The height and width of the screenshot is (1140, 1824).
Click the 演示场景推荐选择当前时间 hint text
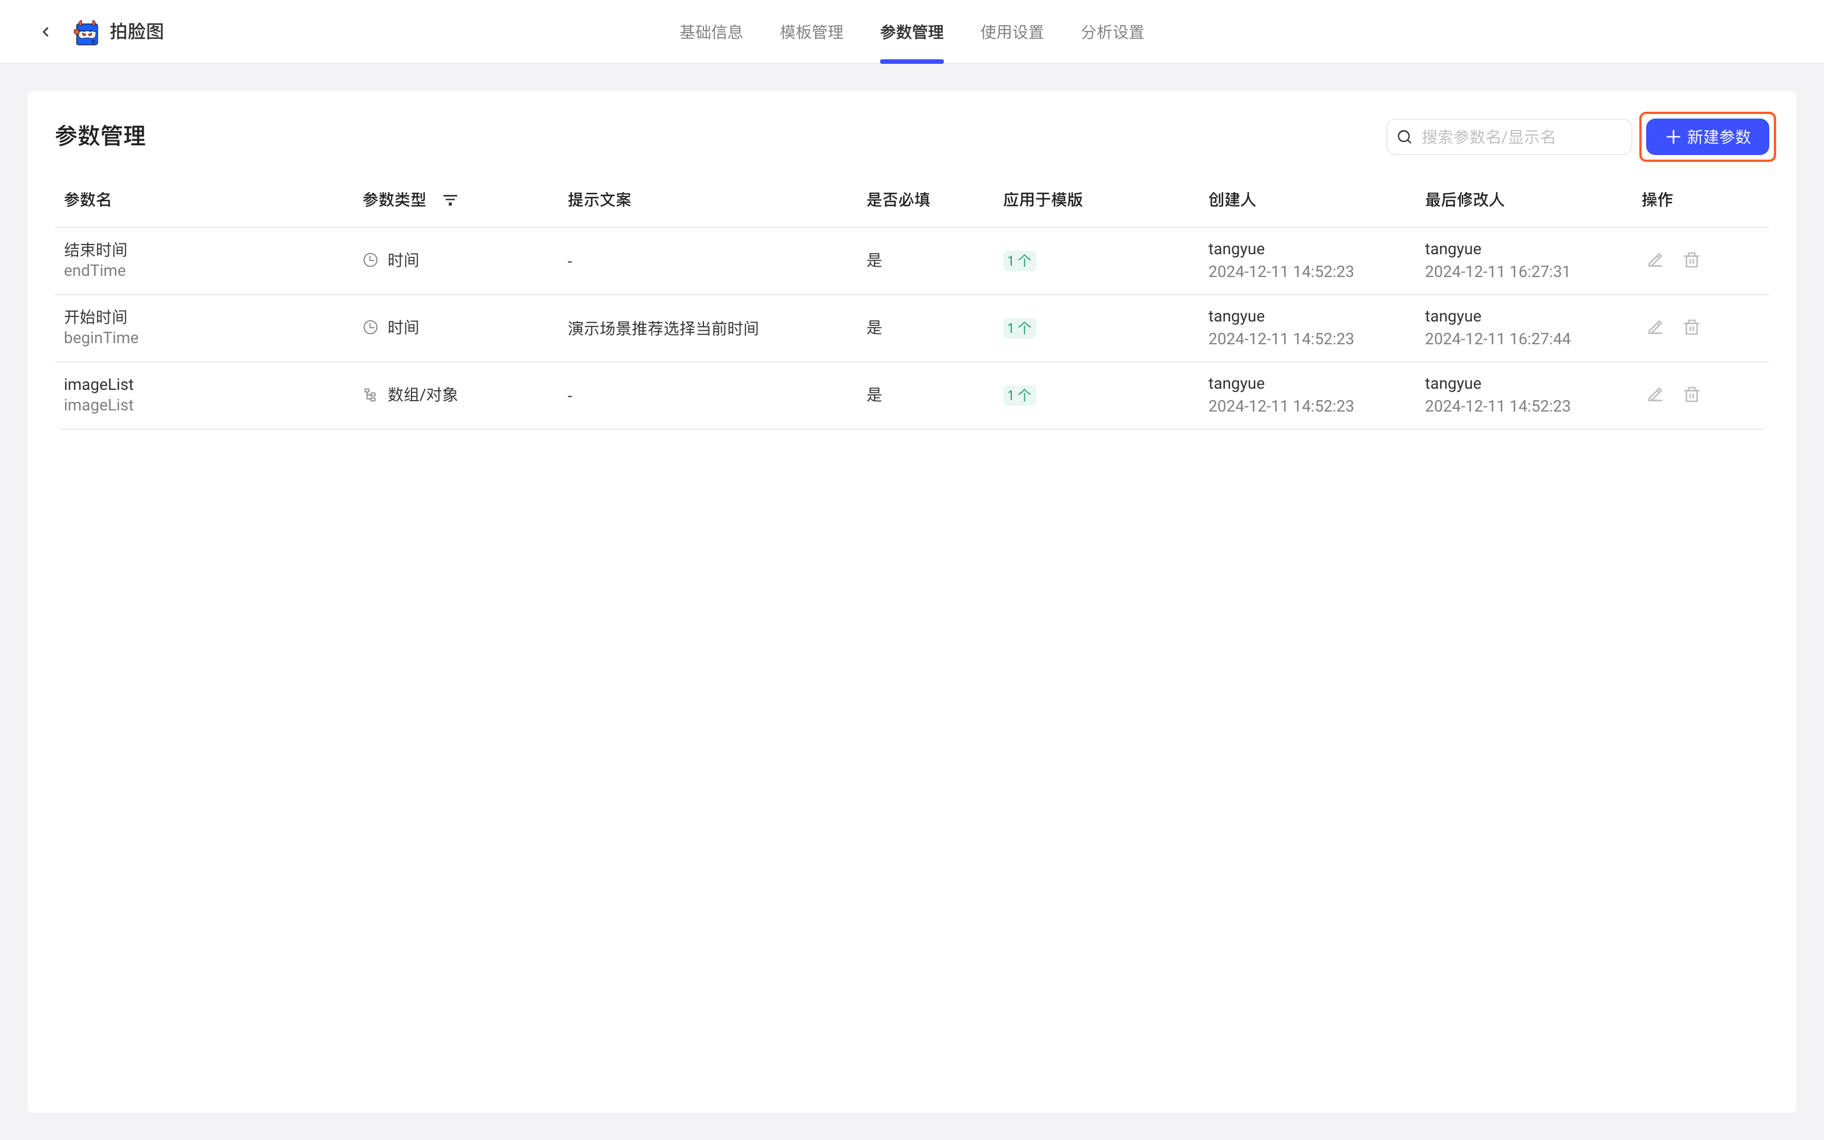pyautogui.click(x=662, y=328)
